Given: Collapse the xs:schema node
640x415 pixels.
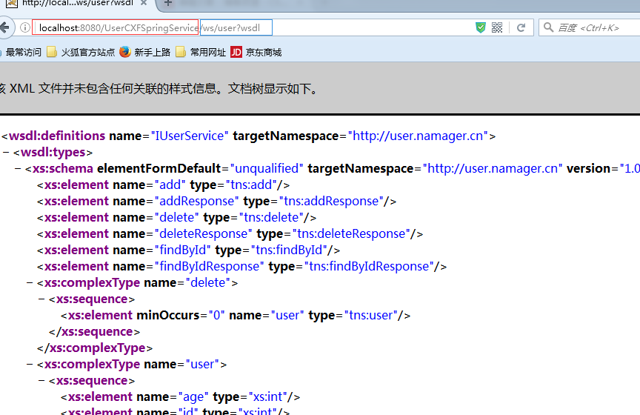Looking at the screenshot, I should click(x=19, y=169).
